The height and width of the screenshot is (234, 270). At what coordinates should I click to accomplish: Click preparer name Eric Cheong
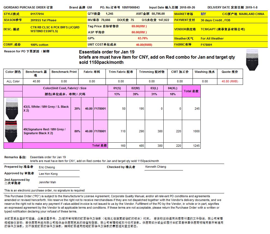pos(47,167)
